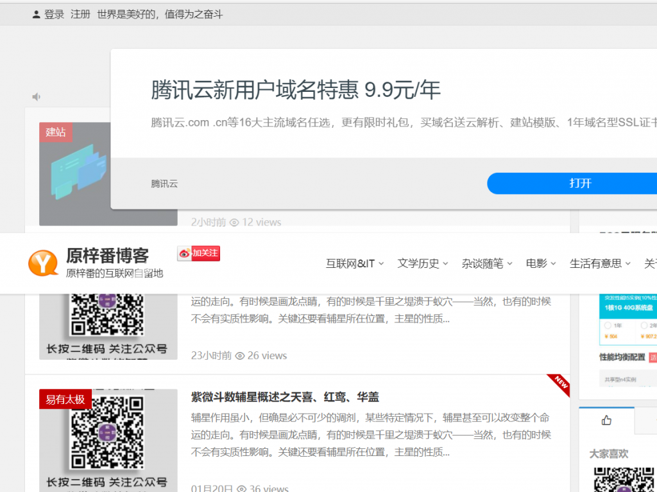Select the 1年 radio option

(607, 326)
